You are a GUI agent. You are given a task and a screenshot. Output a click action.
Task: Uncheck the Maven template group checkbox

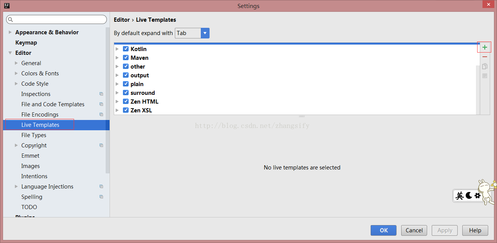pos(126,58)
